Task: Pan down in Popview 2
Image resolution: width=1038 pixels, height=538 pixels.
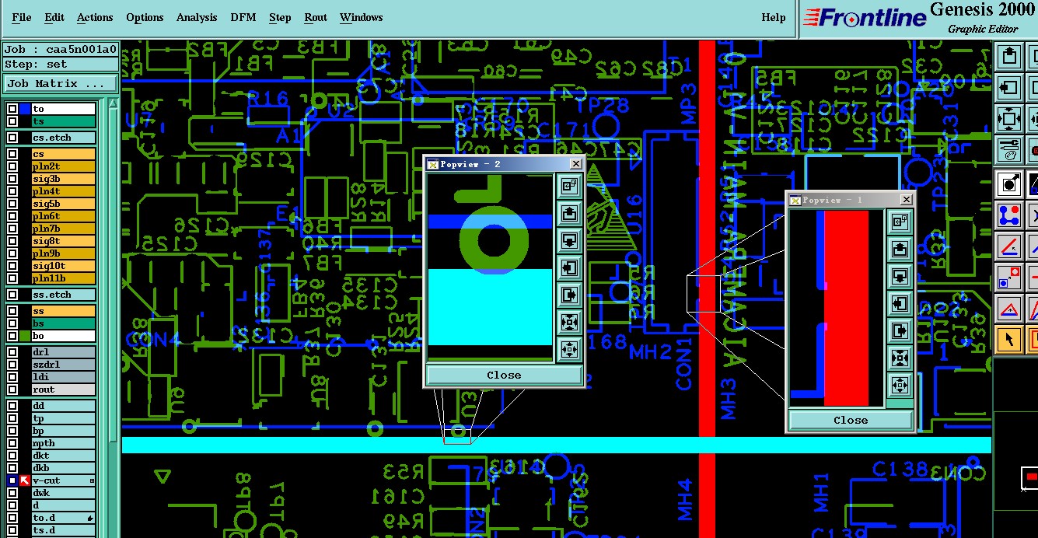Action: [x=570, y=240]
